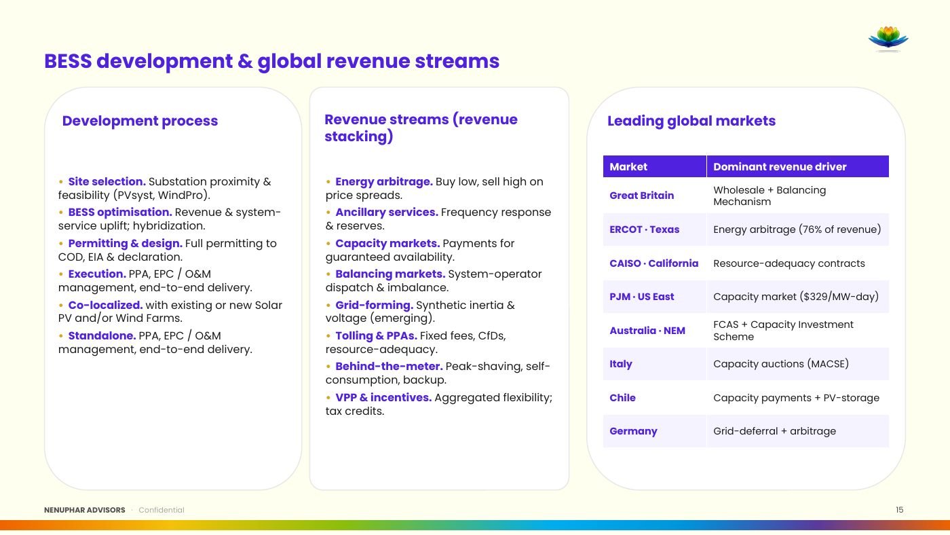950x535 pixels.
Task: Select the 'Italy' table cell
Action: (654, 364)
